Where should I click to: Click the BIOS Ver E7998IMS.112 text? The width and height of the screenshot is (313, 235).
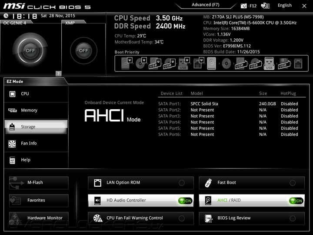pos(227,46)
